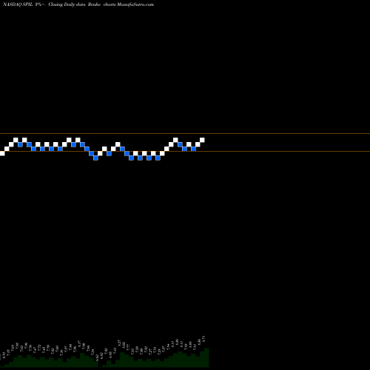Click the tallest green bar at the right end
The image size is (370, 370).
coord(206,357)
